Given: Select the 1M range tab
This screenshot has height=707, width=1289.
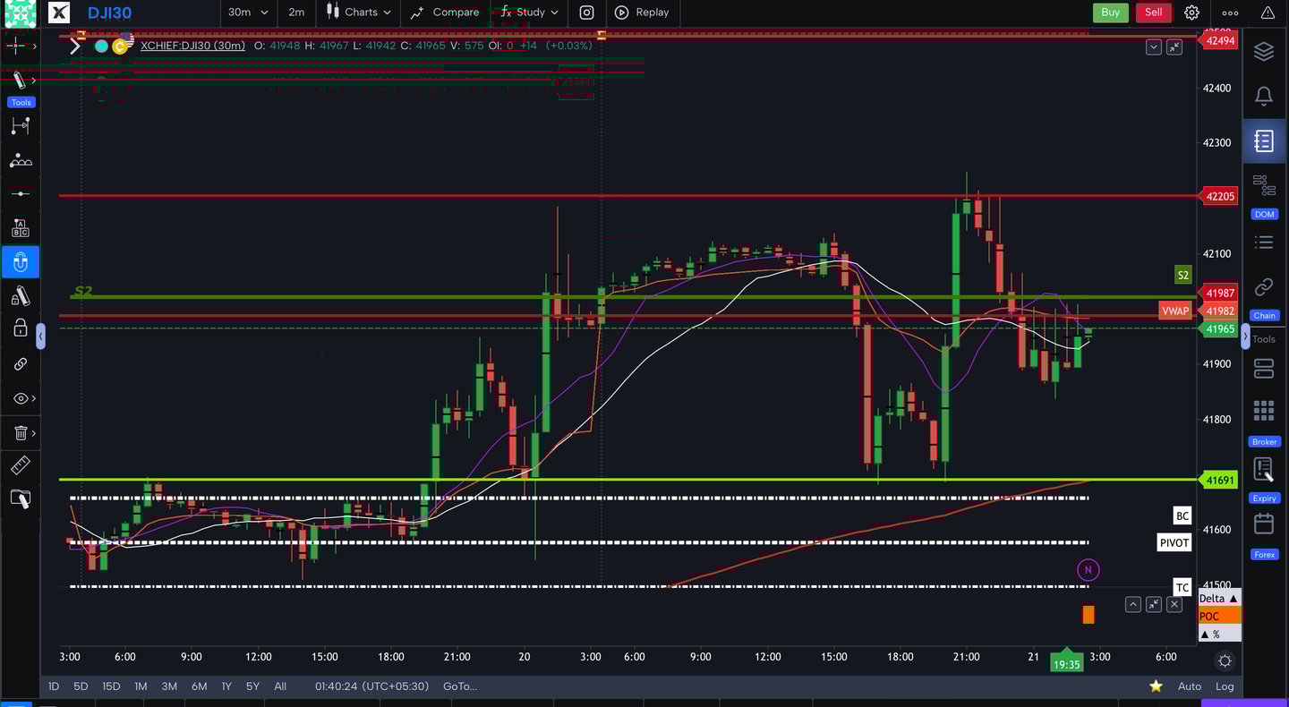Looking at the screenshot, I should click(141, 686).
